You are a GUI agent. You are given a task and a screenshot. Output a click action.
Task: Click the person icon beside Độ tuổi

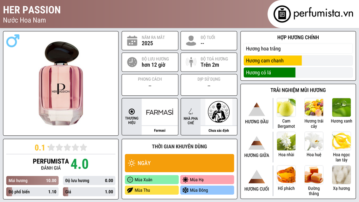coord(191,41)
